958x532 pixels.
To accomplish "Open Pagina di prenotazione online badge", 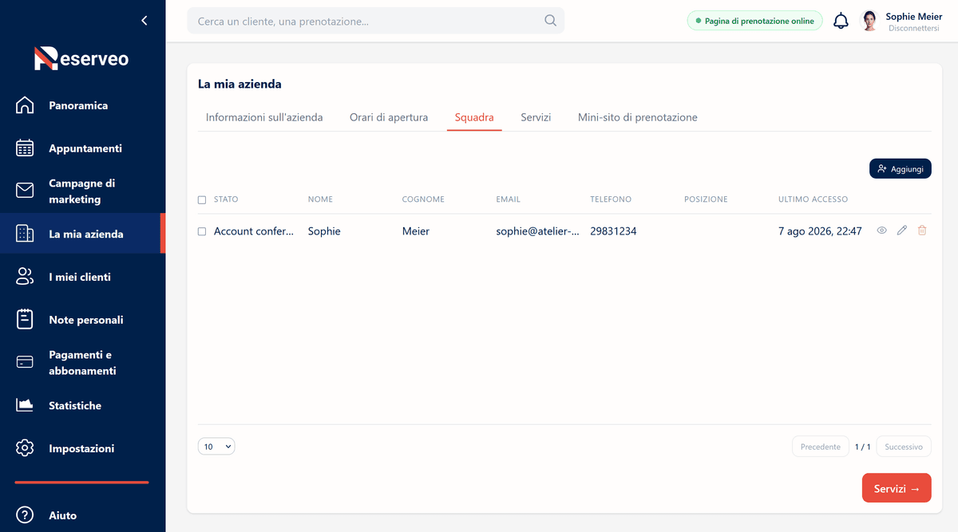I will pyautogui.click(x=754, y=21).
